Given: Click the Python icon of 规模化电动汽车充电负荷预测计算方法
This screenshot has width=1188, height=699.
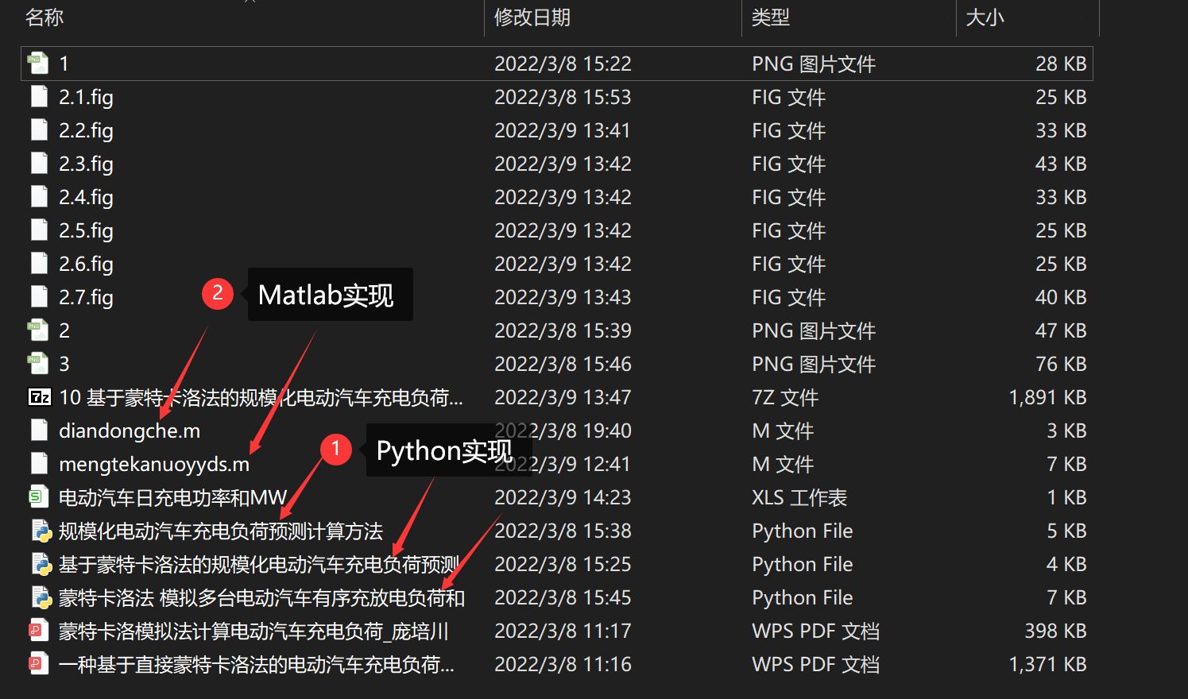Looking at the screenshot, I should 41,531.
